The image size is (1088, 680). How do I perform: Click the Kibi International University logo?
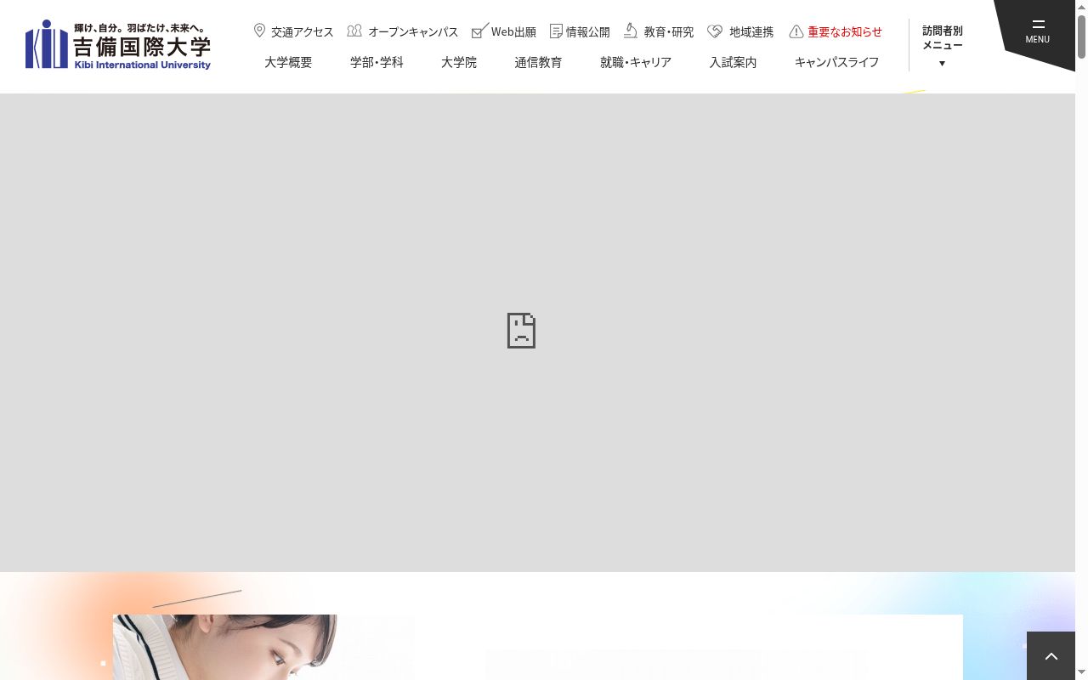tap(118, 45)
